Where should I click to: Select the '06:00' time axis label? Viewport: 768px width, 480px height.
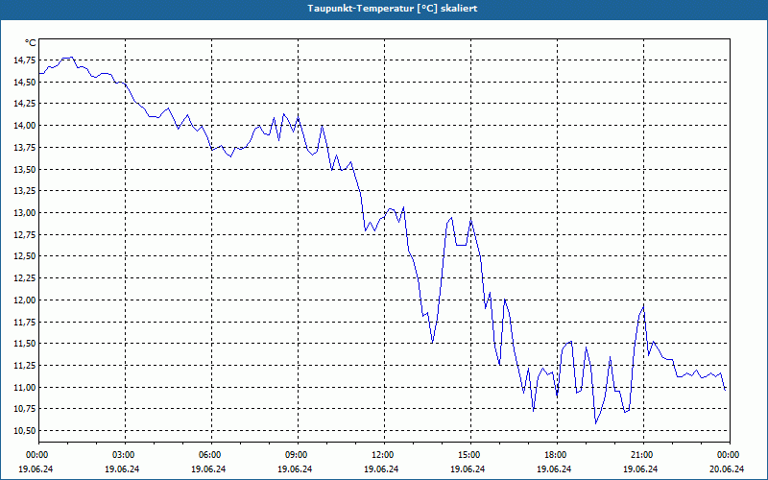[x=211, y=455]
